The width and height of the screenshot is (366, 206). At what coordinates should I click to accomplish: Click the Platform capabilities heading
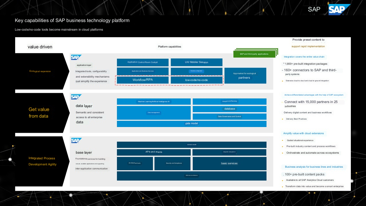(x=170, y=47)
